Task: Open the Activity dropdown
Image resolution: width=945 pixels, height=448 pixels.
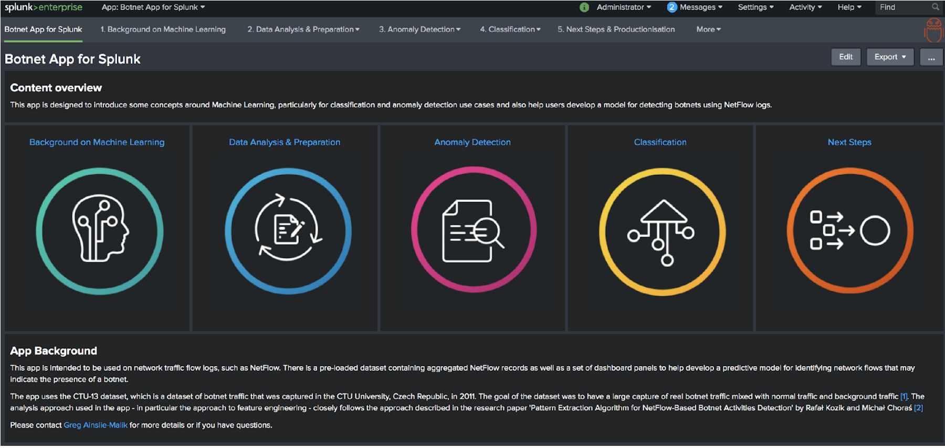Action: pos(805,7)
